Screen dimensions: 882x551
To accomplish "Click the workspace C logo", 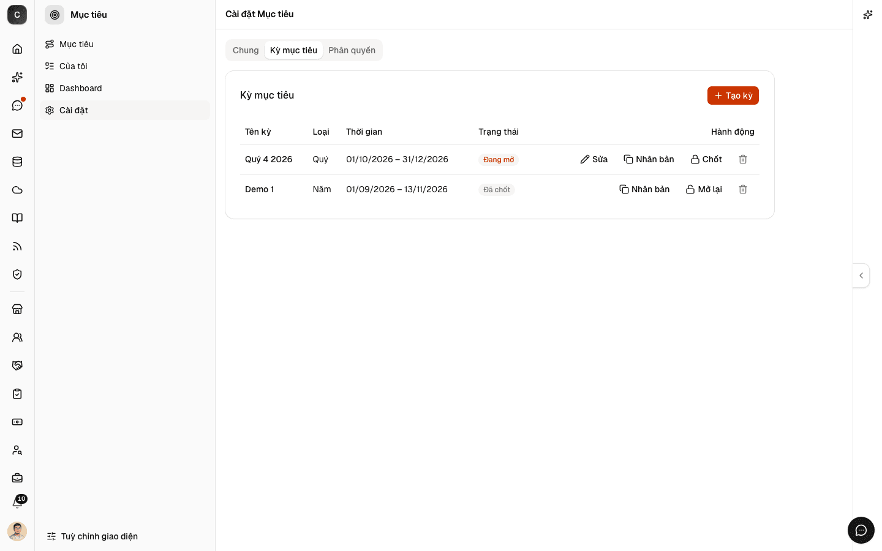I will [x=17, y=15].
